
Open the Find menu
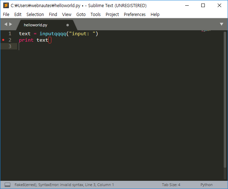tap(53, 15)
